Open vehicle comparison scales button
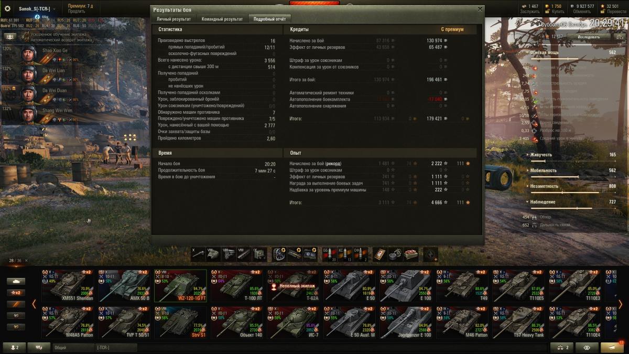 pyautogui.click(x=561, y=347)
